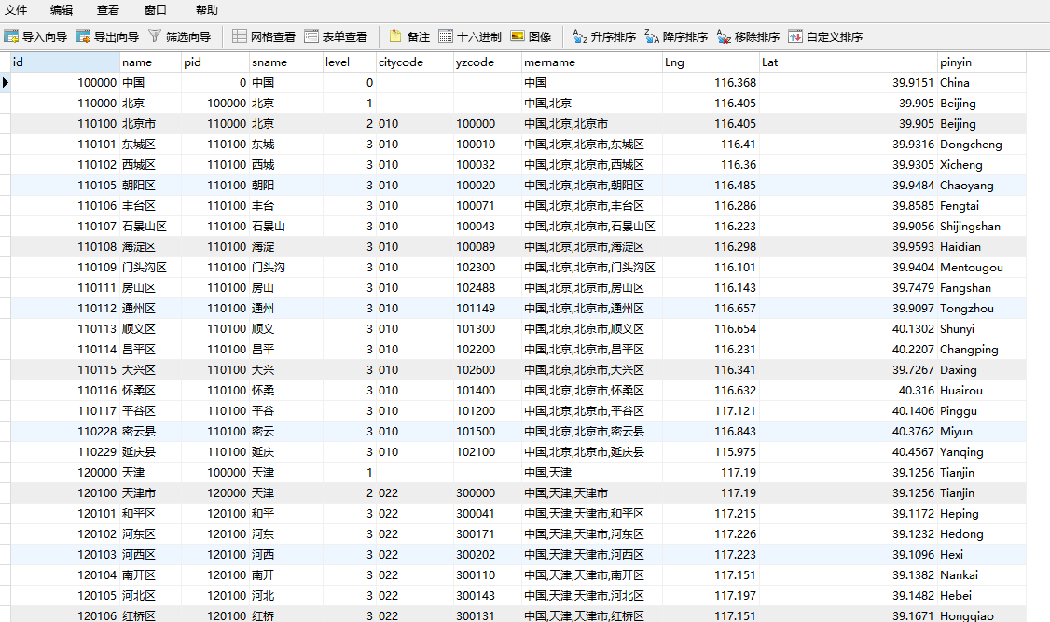Open the 导入向导 import wizard
Image resolution: width=1050 pixels, height=622 pixels.
click(x=35, y=36)
